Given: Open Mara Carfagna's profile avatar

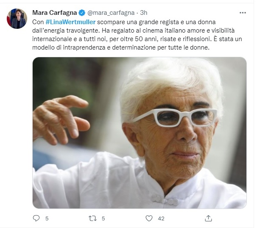Looking at the screenshot, I should coord(17,19).
